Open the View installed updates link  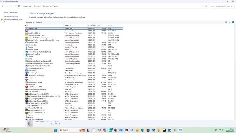tap(11, 17)
